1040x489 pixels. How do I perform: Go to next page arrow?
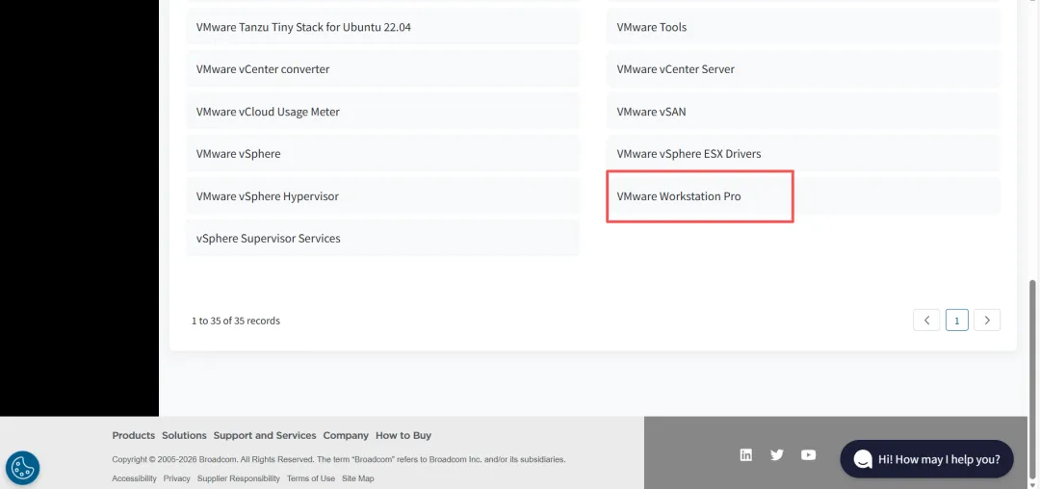(x=987, y=320)
